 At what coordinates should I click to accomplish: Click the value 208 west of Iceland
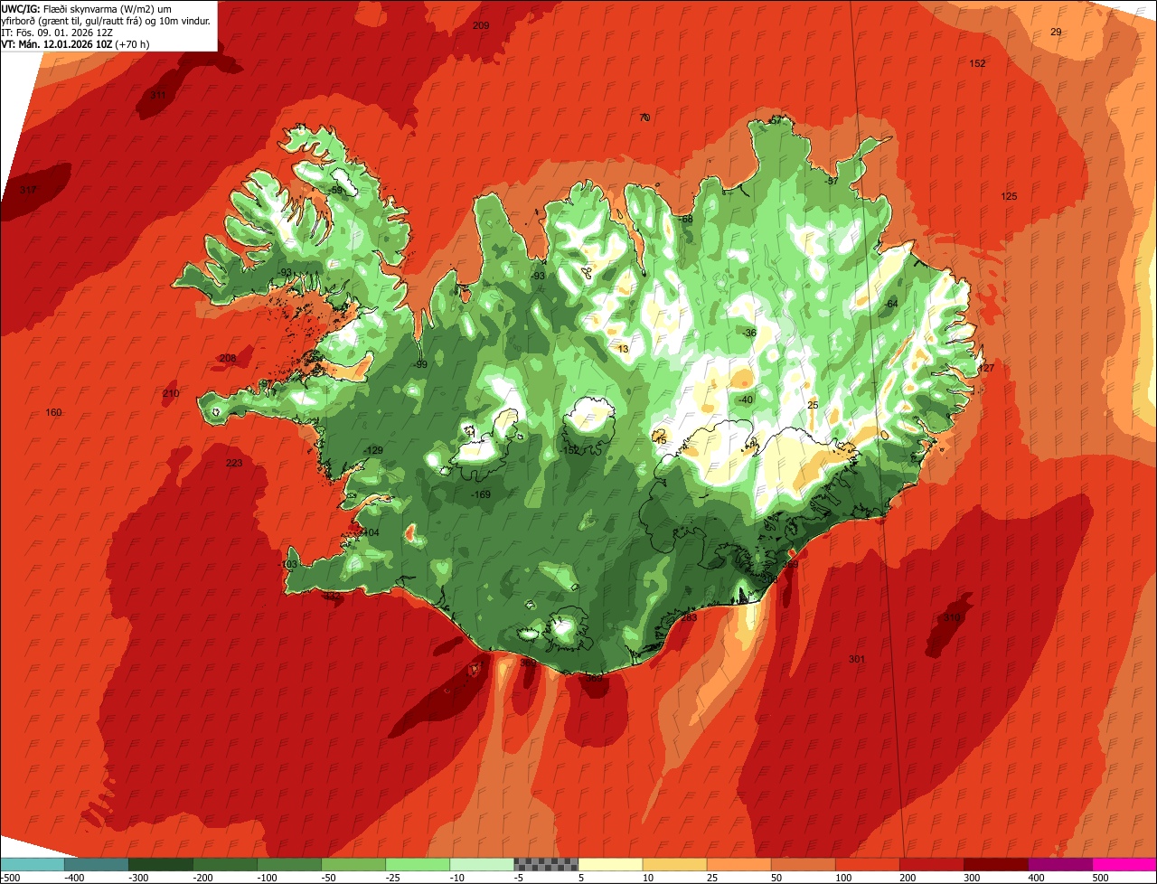coord(228,358)
